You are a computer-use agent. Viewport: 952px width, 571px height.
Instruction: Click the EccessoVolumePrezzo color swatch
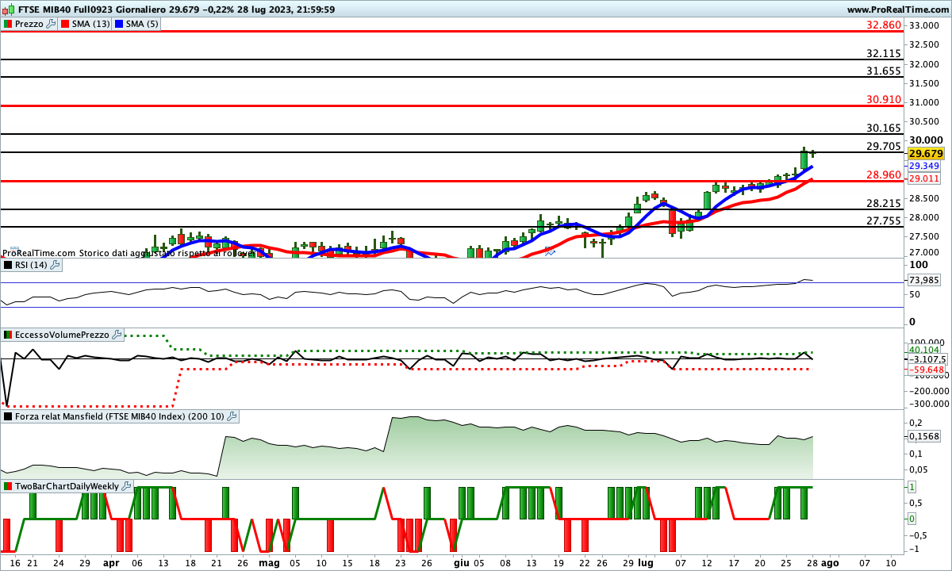[x=8, y=335]
